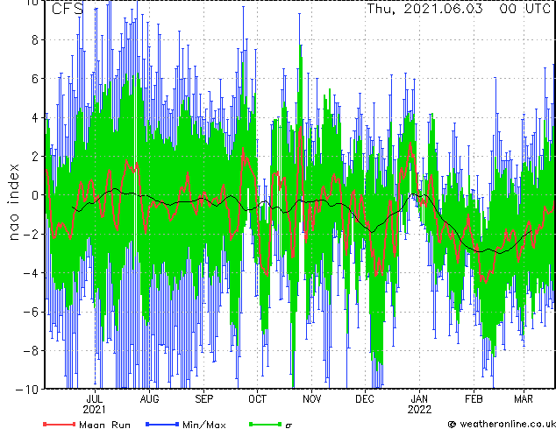Screen dimensions: 556x429
Task: Click the JUL 2021 x-axis label
Action: pyautogui.click(x=95, y=404)
